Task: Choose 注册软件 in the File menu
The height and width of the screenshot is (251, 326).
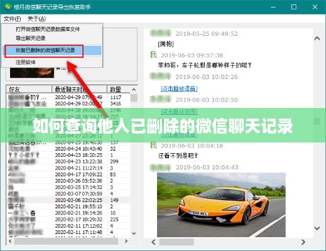Action: tap(26, 62)
